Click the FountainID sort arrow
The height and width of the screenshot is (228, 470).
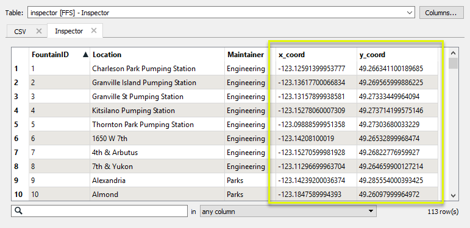(85, 55)
